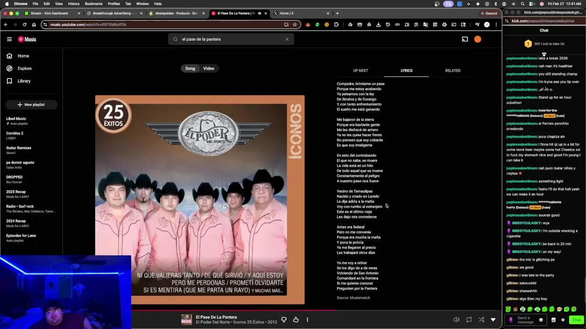Toggle shuffle in player bar
This screenshot has width=586, height=329.
pos(481,320)
